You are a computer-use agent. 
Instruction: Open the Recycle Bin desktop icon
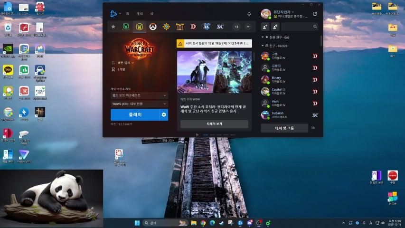8,29
